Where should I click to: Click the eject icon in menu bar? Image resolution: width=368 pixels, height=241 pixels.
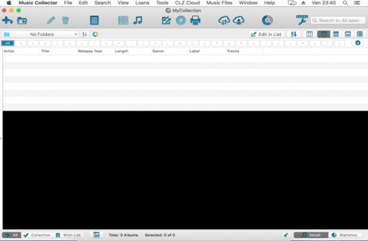303,3
